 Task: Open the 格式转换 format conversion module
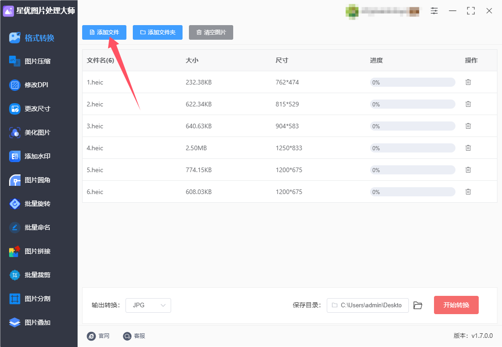point(31,38)
